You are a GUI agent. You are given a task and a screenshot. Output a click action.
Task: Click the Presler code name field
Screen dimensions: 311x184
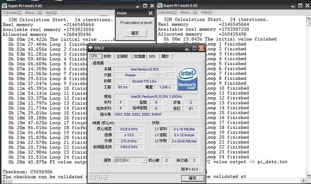click(131, 75)
